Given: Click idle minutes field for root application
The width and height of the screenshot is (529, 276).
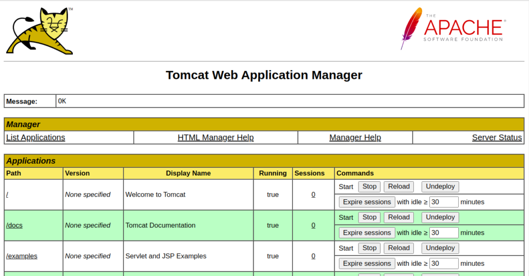Looking at the screenshot, I should point(444,202).
